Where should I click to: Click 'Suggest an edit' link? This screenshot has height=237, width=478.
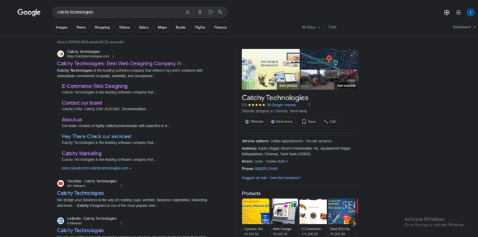pos(254,178)
